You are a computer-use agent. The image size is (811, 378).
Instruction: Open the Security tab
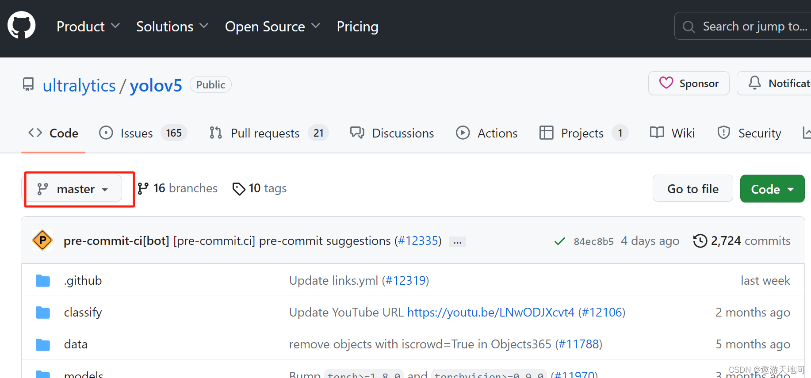point(749,133)
